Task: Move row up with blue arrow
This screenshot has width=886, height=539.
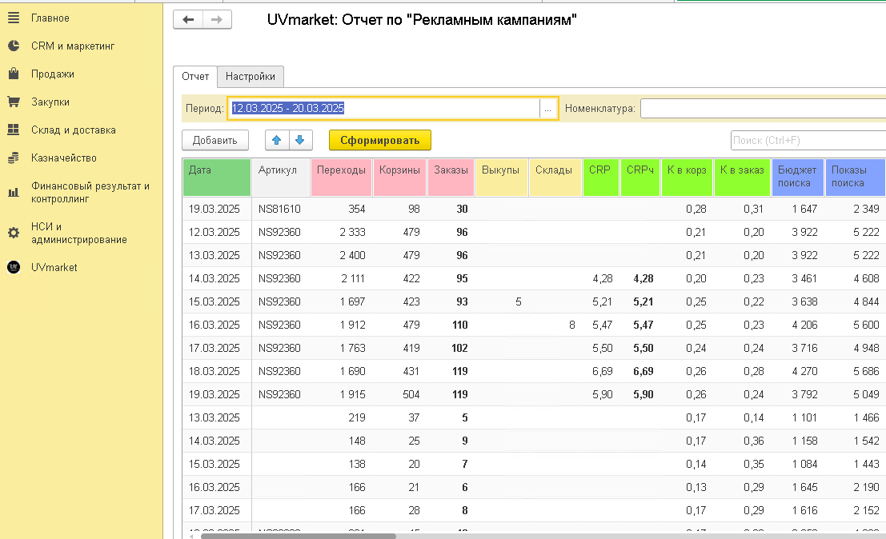Action: pyautogui.click(x=277, y=140)
